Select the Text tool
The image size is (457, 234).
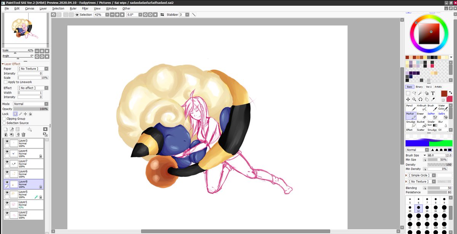click(x=433, y=93)
